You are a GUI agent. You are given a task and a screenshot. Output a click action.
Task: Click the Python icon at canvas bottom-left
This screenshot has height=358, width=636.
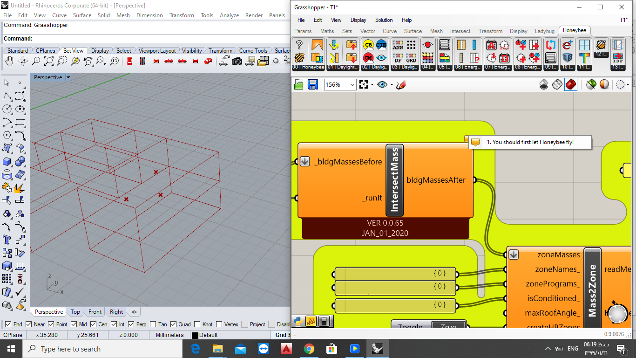(299, 321)
